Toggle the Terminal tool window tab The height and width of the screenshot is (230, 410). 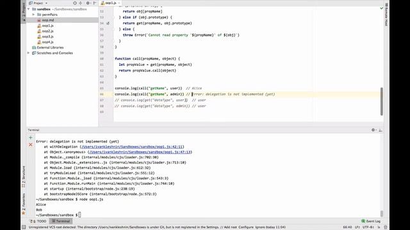pyautogui.click(x=61, y=221)
